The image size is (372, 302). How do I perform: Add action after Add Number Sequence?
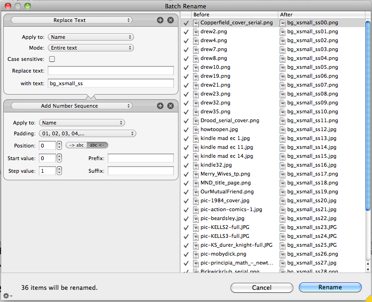point(160,106)
